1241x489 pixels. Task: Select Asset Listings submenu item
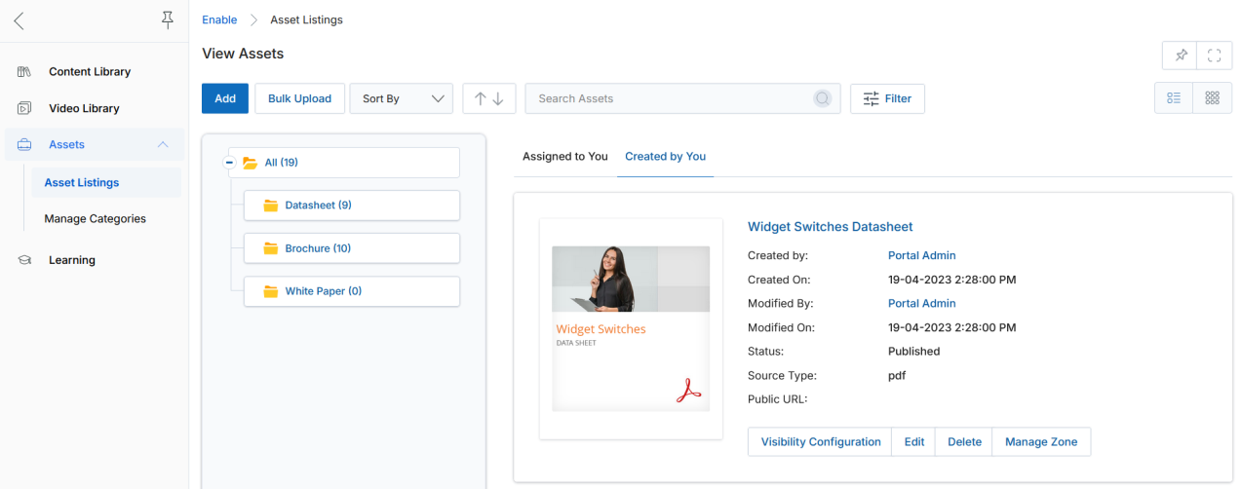(x=105, y=182)
